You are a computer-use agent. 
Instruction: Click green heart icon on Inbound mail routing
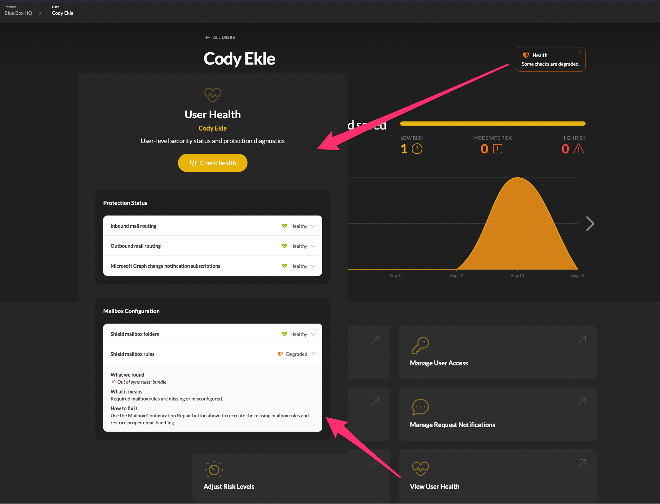coord(284,226)
